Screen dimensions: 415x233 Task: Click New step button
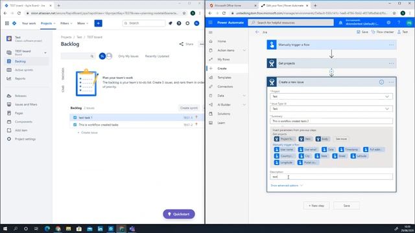[316, 206]
